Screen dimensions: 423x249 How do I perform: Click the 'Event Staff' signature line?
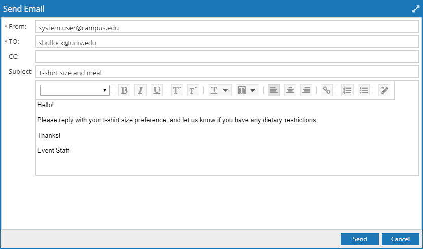[x=53, y=150]
